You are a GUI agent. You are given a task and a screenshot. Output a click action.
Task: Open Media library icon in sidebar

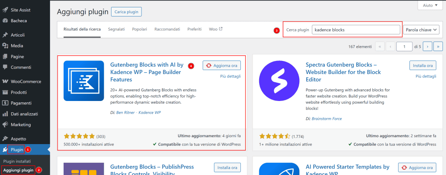(5, 45)
